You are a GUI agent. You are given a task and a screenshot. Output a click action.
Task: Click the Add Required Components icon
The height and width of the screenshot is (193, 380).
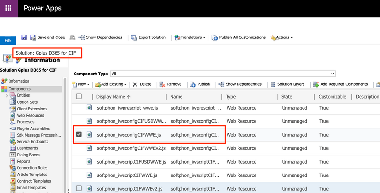click(315, 84)
